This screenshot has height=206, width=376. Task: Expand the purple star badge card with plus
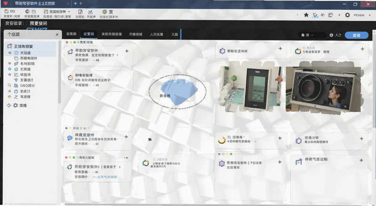(280, 162)
